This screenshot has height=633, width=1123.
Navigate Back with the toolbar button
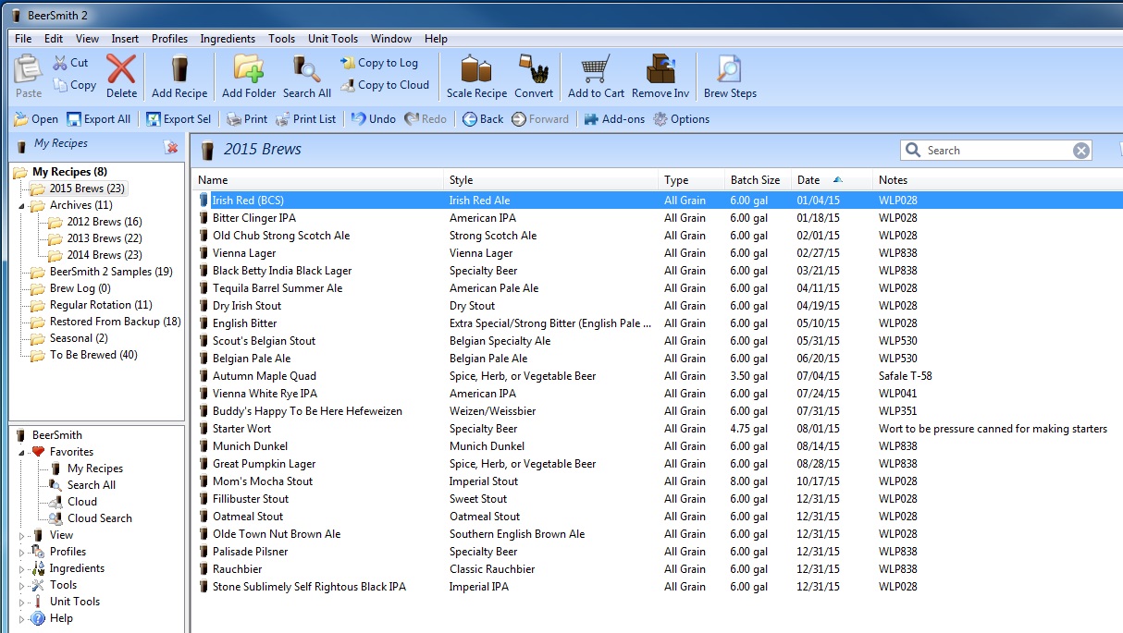click(x=483, y=119)
